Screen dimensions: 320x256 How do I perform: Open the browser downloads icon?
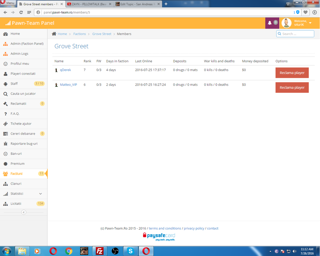coord(315,12)
